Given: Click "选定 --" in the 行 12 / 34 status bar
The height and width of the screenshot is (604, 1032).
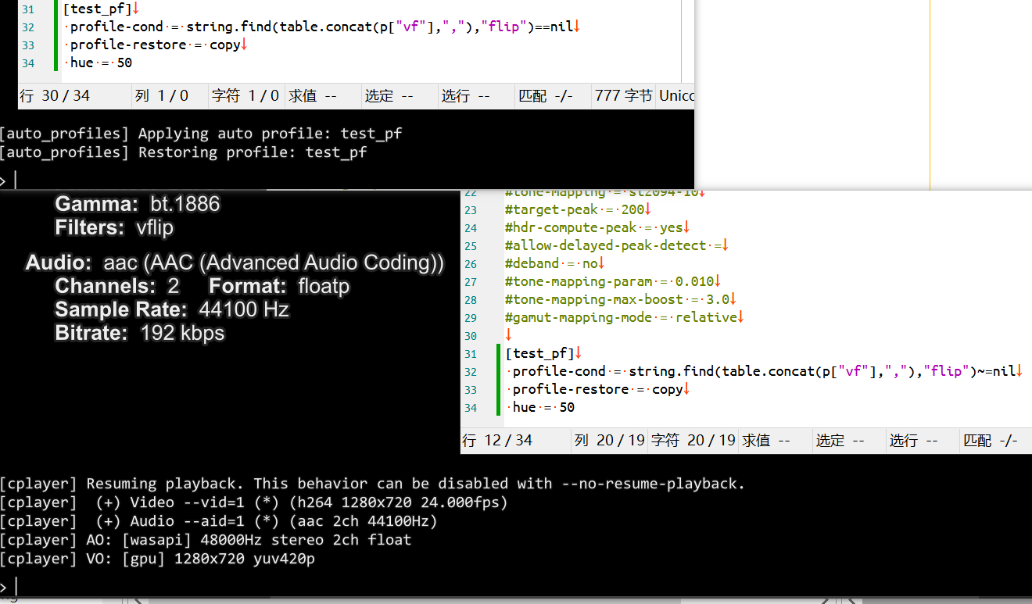Looking at the screenshot, I should (x=840, y=441).
